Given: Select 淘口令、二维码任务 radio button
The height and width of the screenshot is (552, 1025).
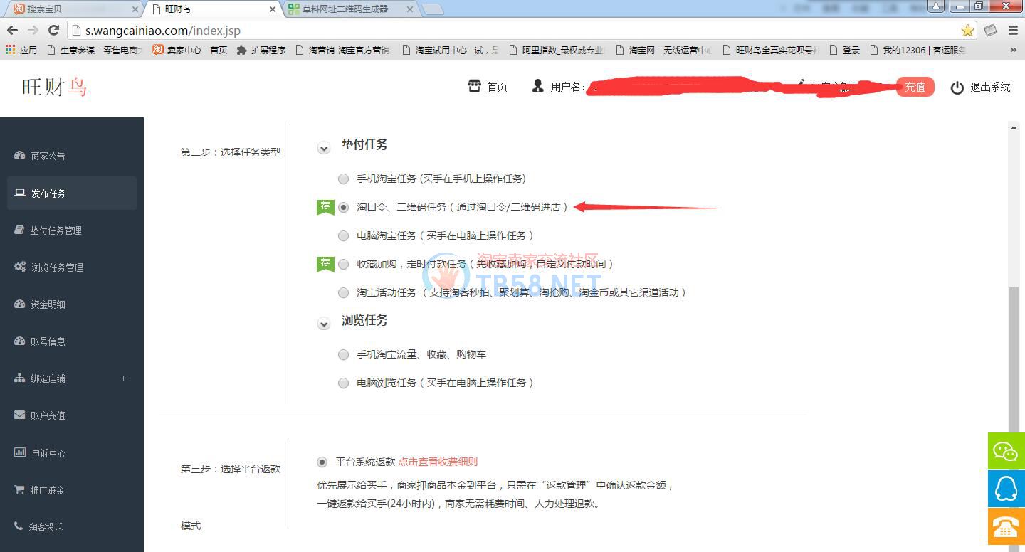Looking at the screenshot, I should pos(344,207).
